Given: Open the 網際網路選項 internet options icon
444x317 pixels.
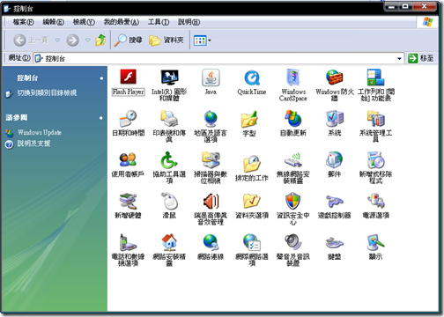Looking at the screenshot, I should click(252, 242).
